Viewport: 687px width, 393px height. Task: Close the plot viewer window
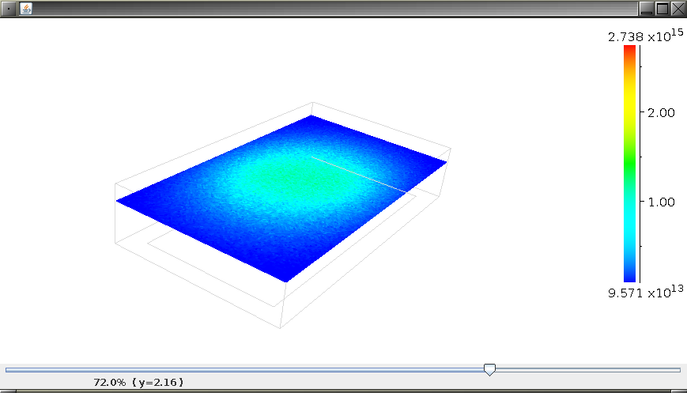click(x=678, y=9)
